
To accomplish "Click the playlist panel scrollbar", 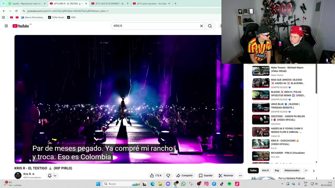I will click(x=316, y=79).
